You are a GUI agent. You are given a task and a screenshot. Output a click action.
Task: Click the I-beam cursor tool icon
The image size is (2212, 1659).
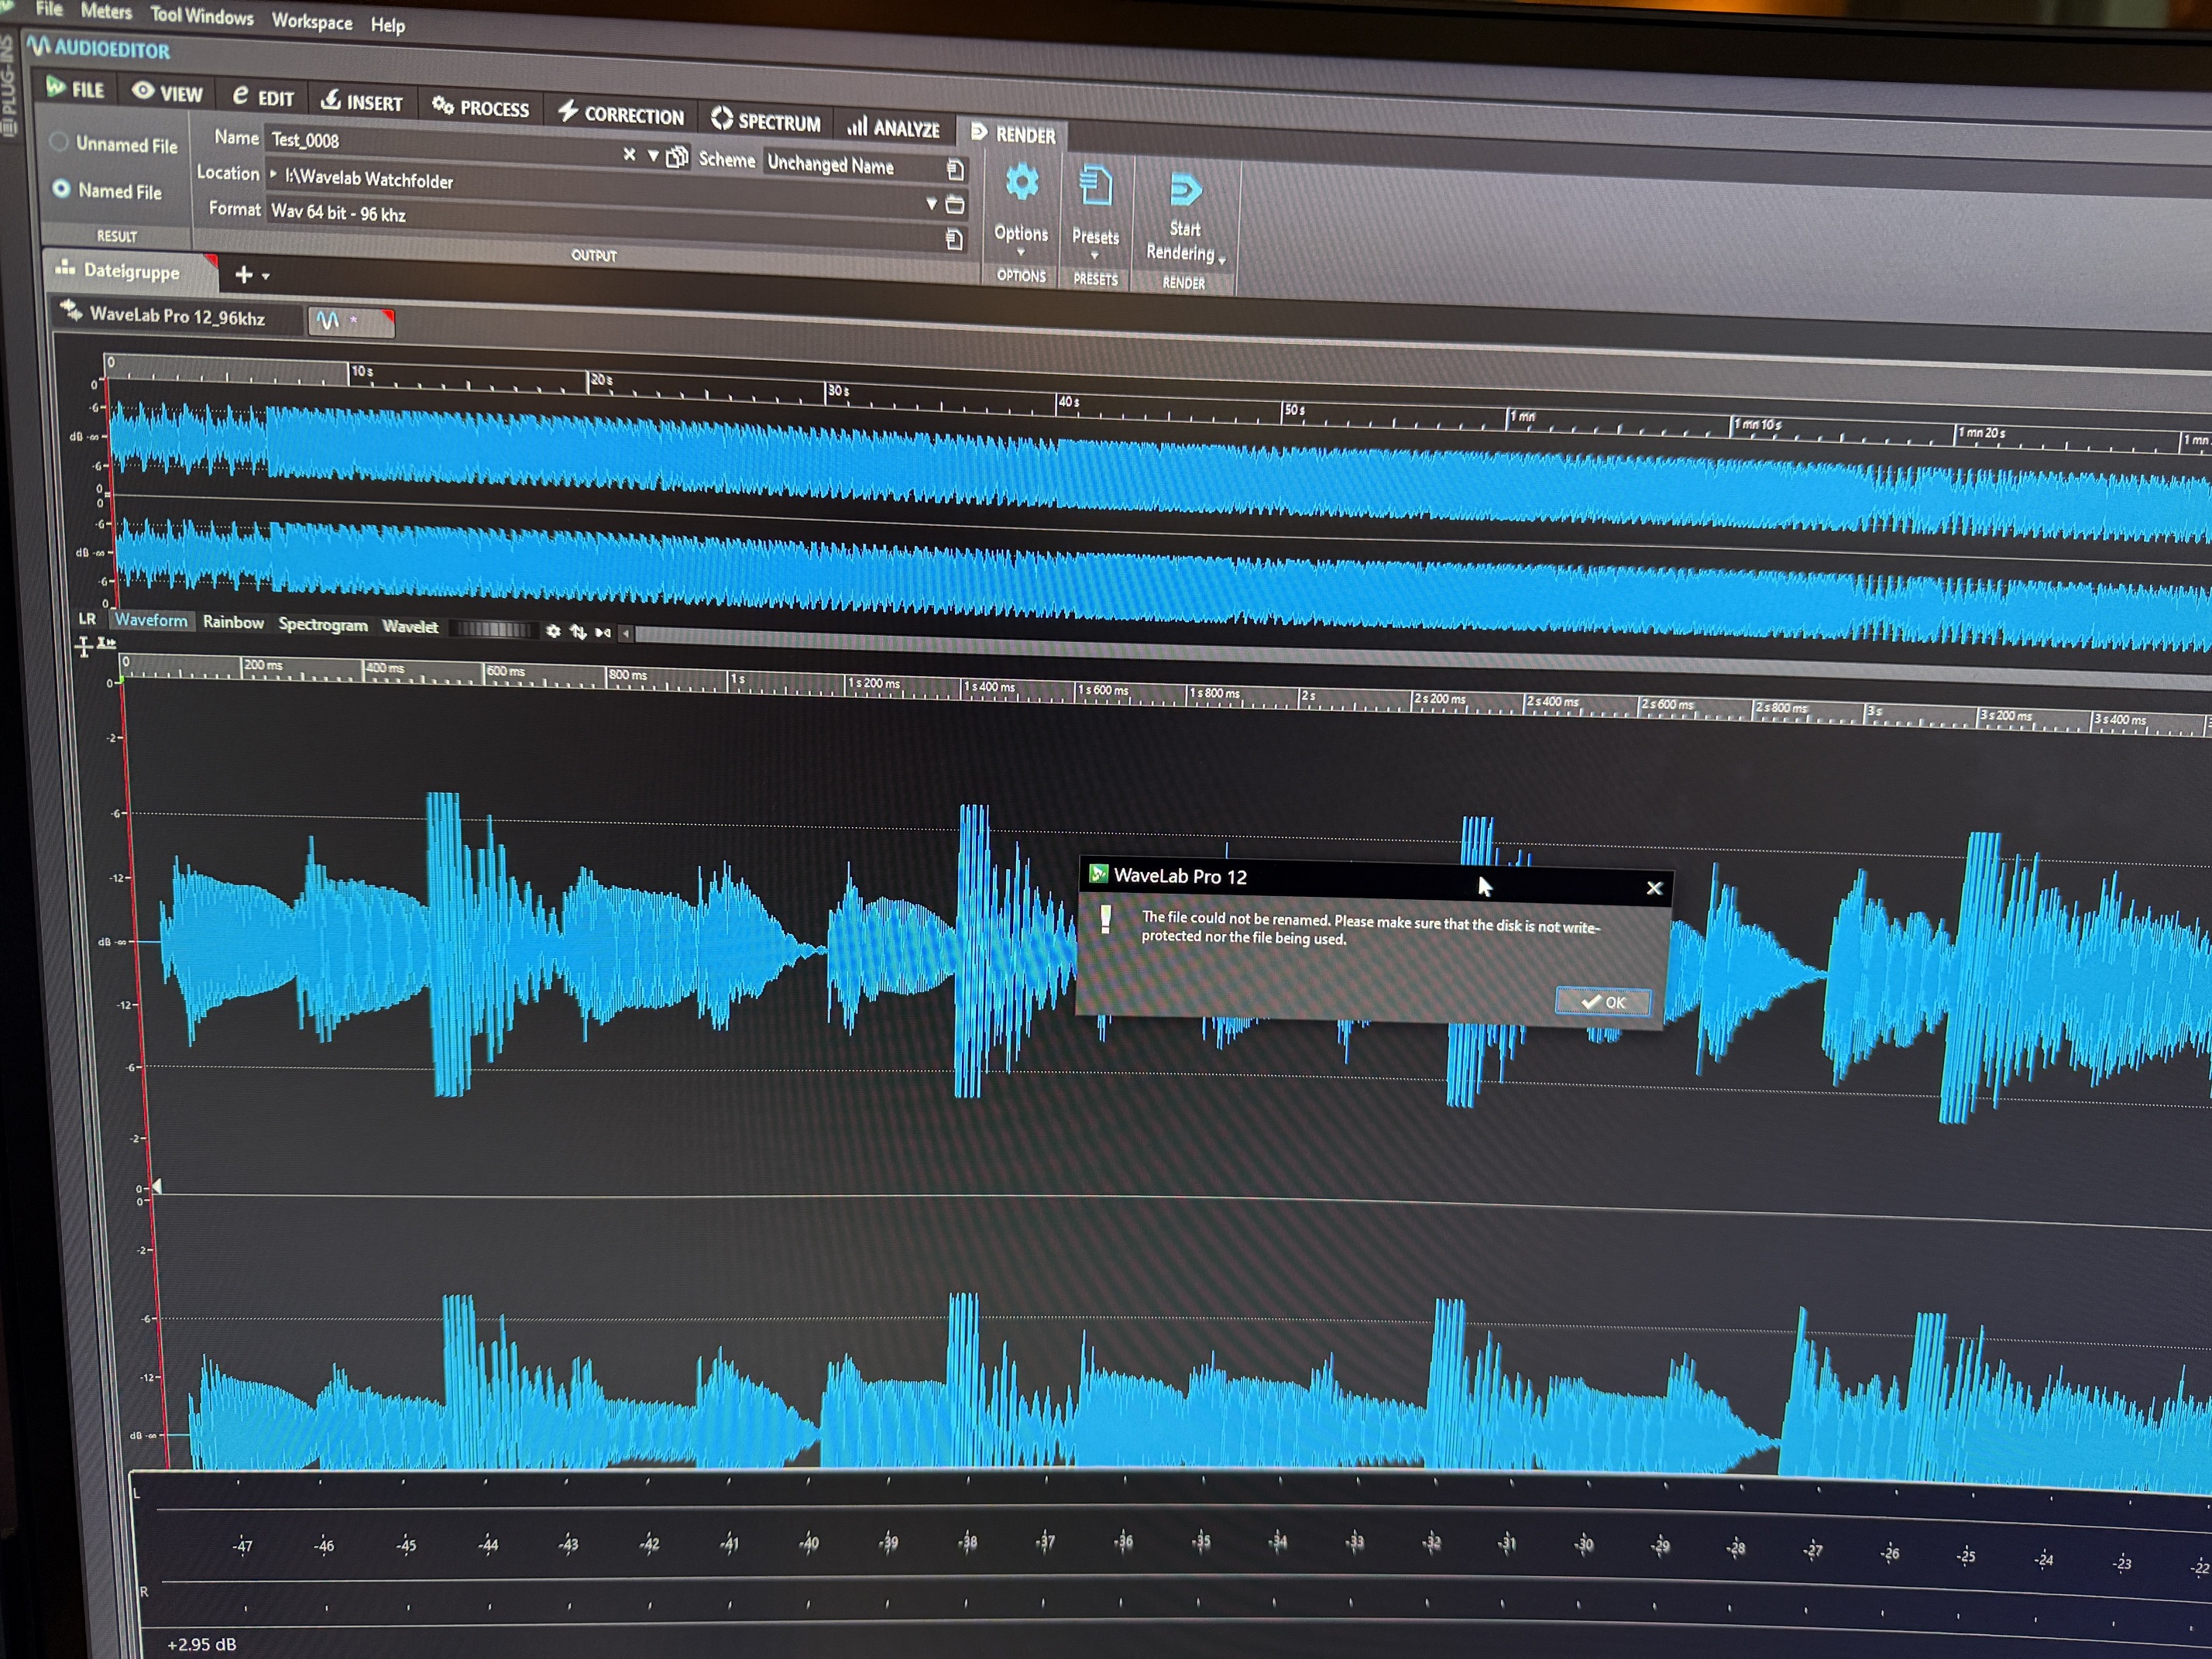pyautogui.click(x=84, y=648)
